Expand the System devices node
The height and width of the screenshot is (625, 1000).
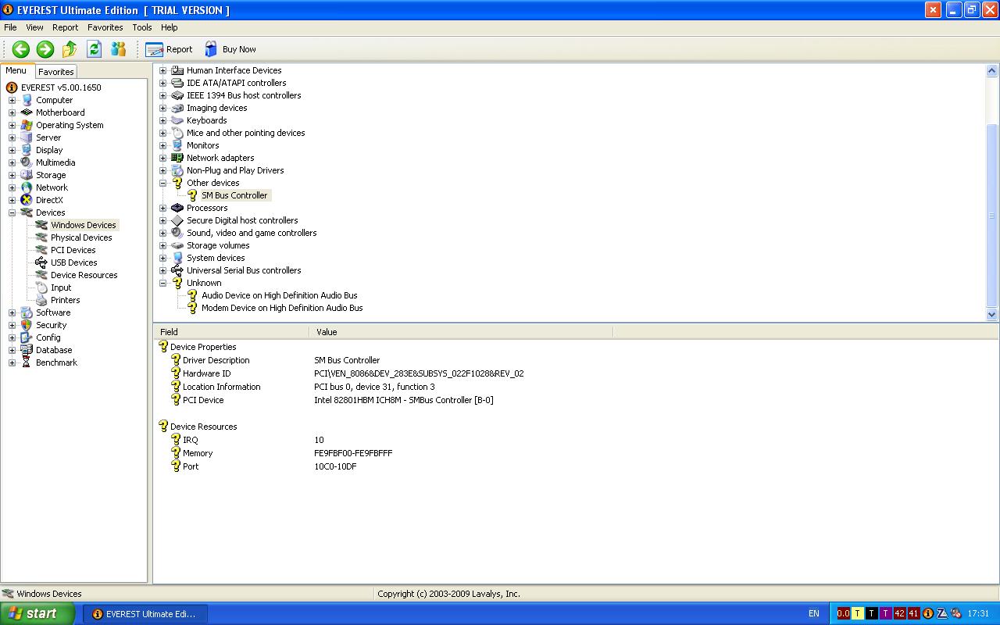coord(162,258)
